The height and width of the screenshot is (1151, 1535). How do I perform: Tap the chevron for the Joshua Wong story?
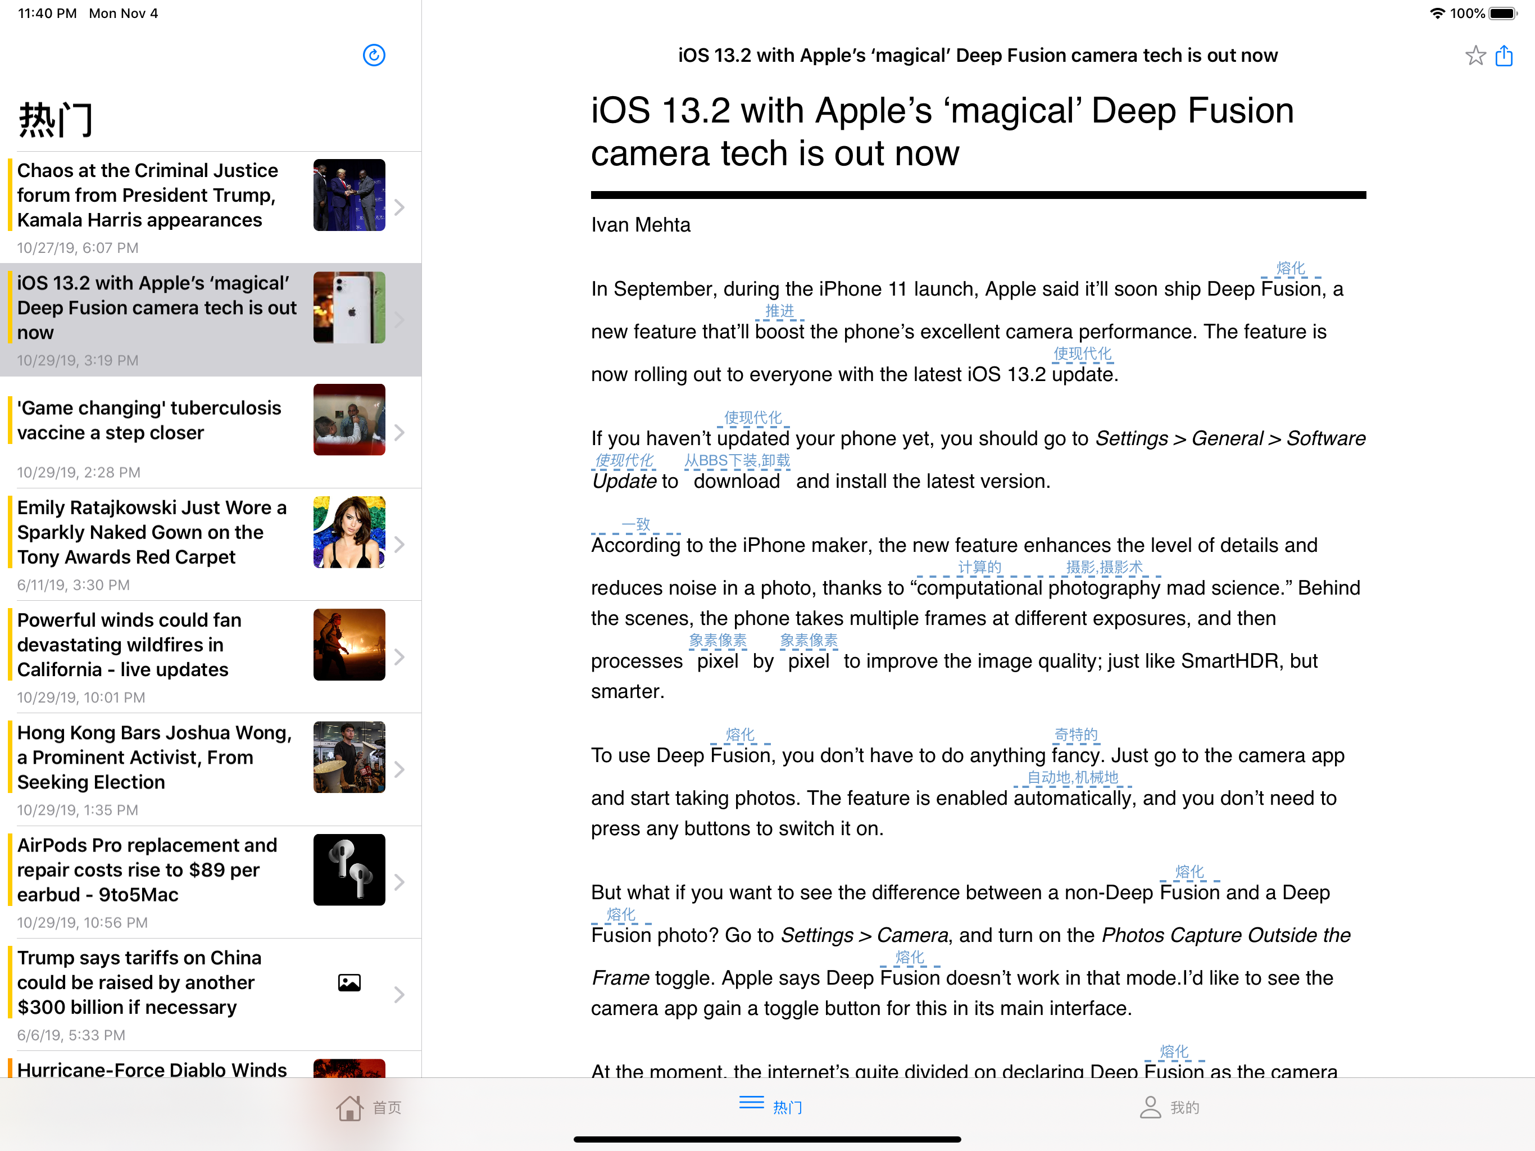(x=399, y=769)
